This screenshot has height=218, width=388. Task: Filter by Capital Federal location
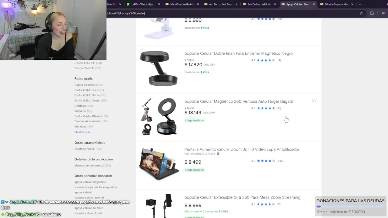84,85
